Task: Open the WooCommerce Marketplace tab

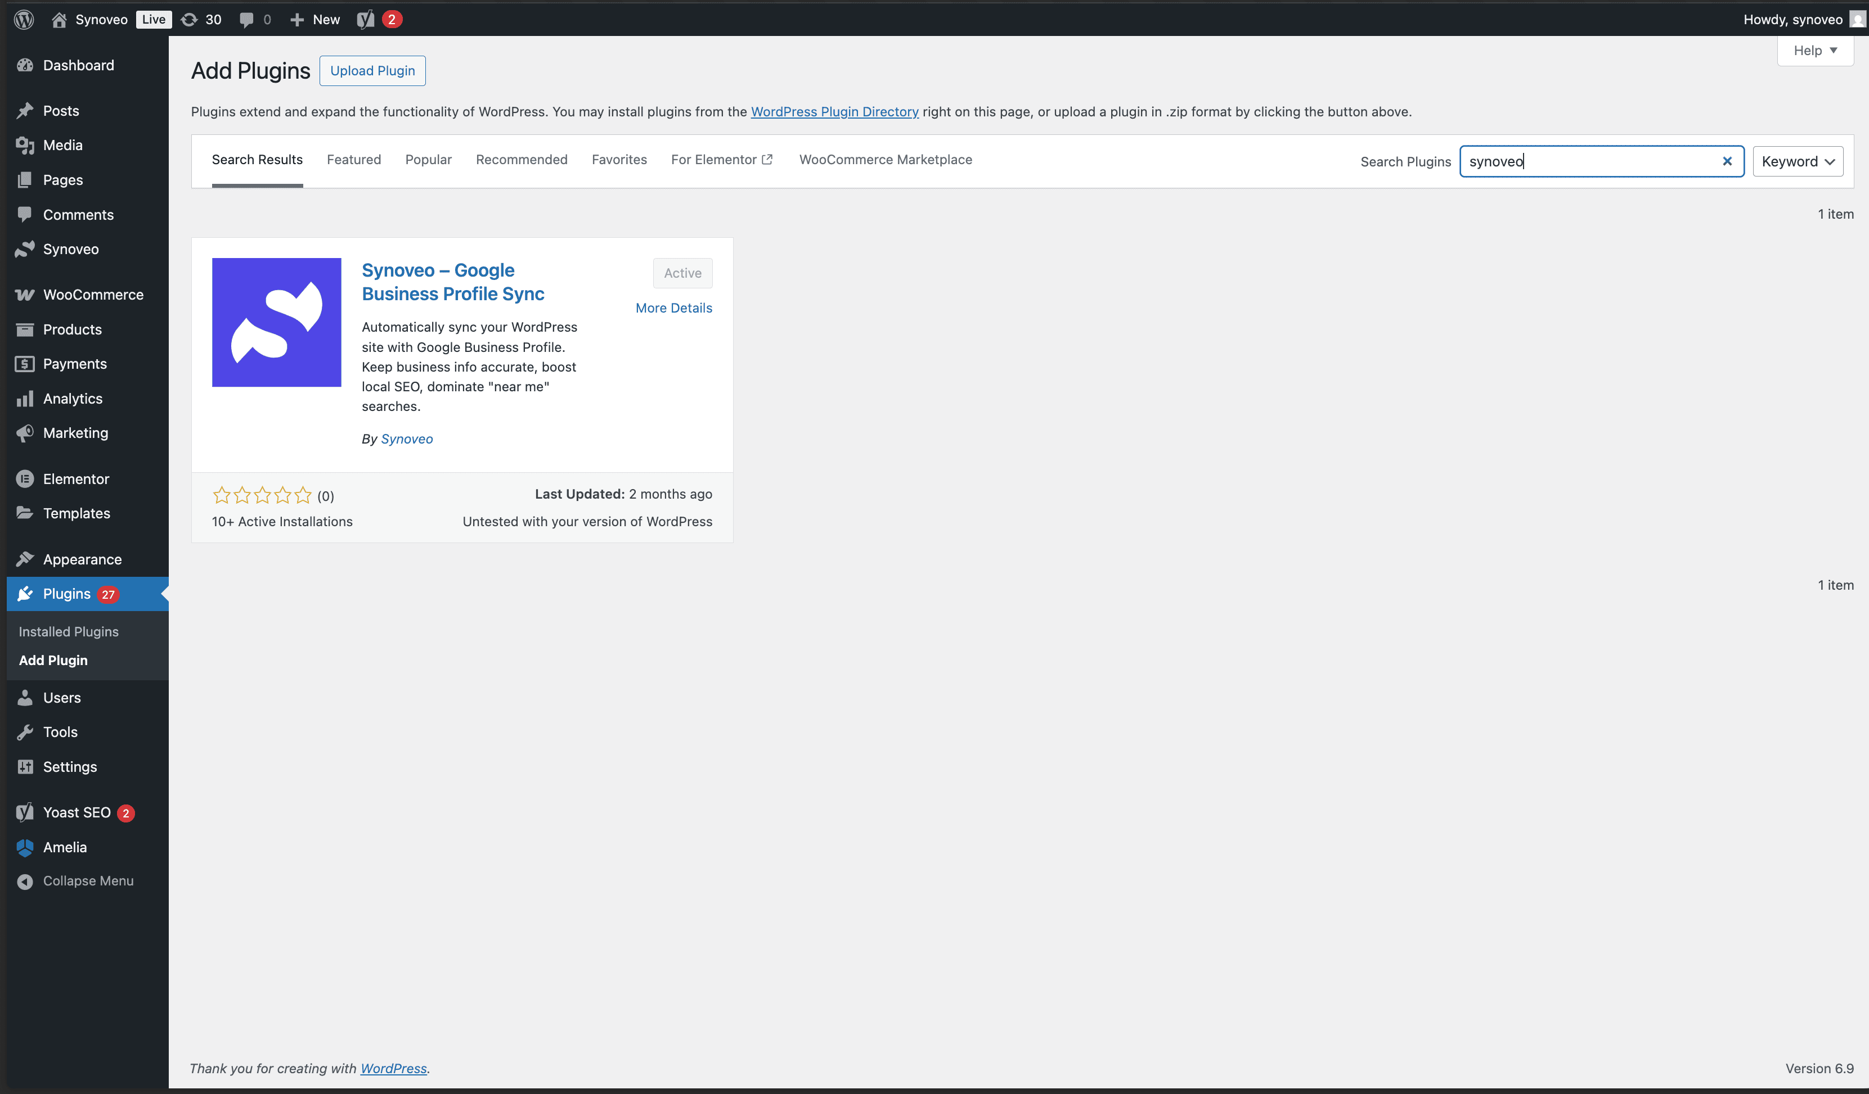Action: point(886,159)
